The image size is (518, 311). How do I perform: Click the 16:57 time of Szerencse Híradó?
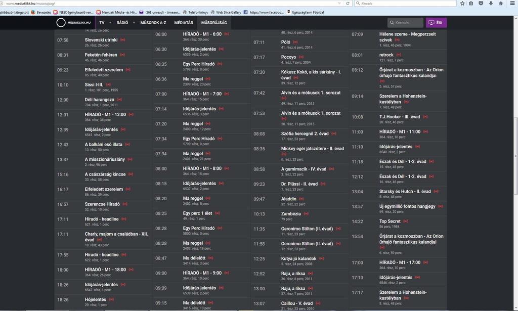[x=63, y=205]
